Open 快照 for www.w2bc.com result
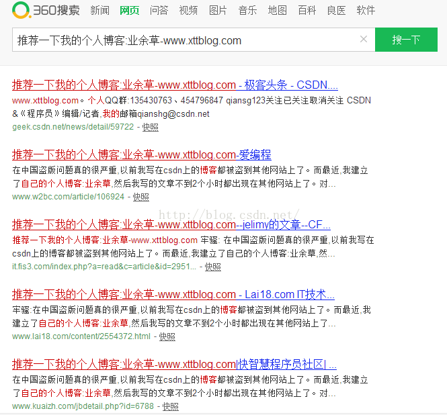Viewport: 447px width, 415px height. (x=141, y=197)
